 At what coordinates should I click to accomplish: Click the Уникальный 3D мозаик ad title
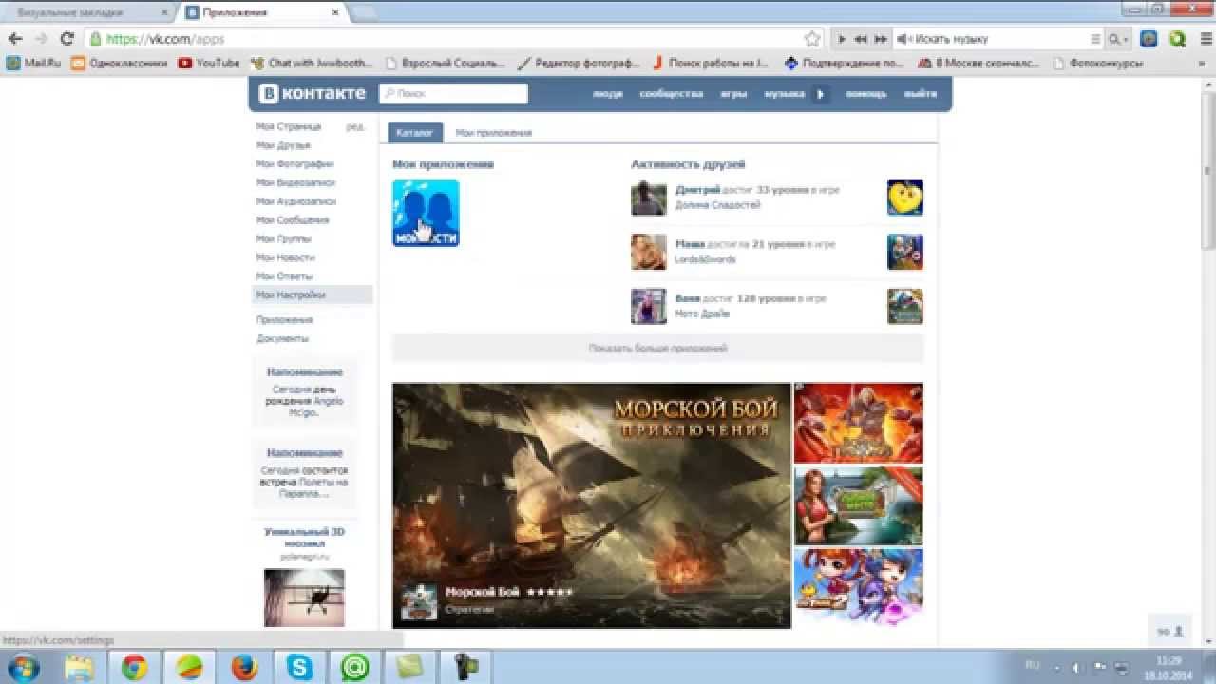click(x=304, y=538)
